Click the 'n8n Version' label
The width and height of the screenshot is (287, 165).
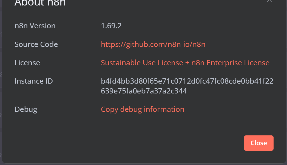(x=35, y=26)
